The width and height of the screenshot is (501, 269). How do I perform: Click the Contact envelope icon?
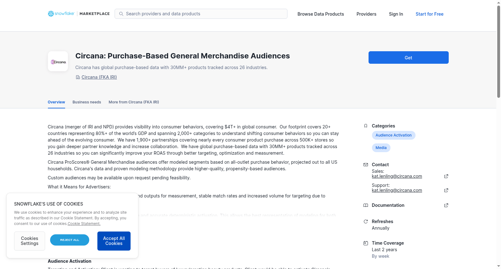pyautogui.click(x=366, y=165)
